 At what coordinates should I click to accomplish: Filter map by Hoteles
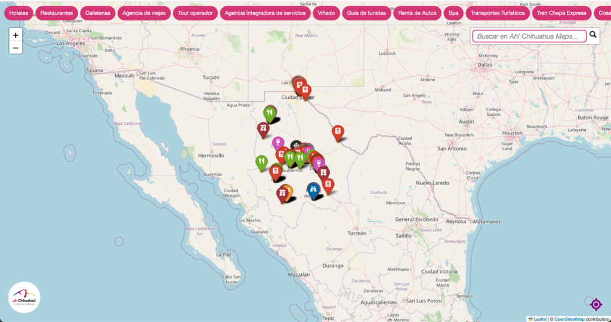coord(18,13)
